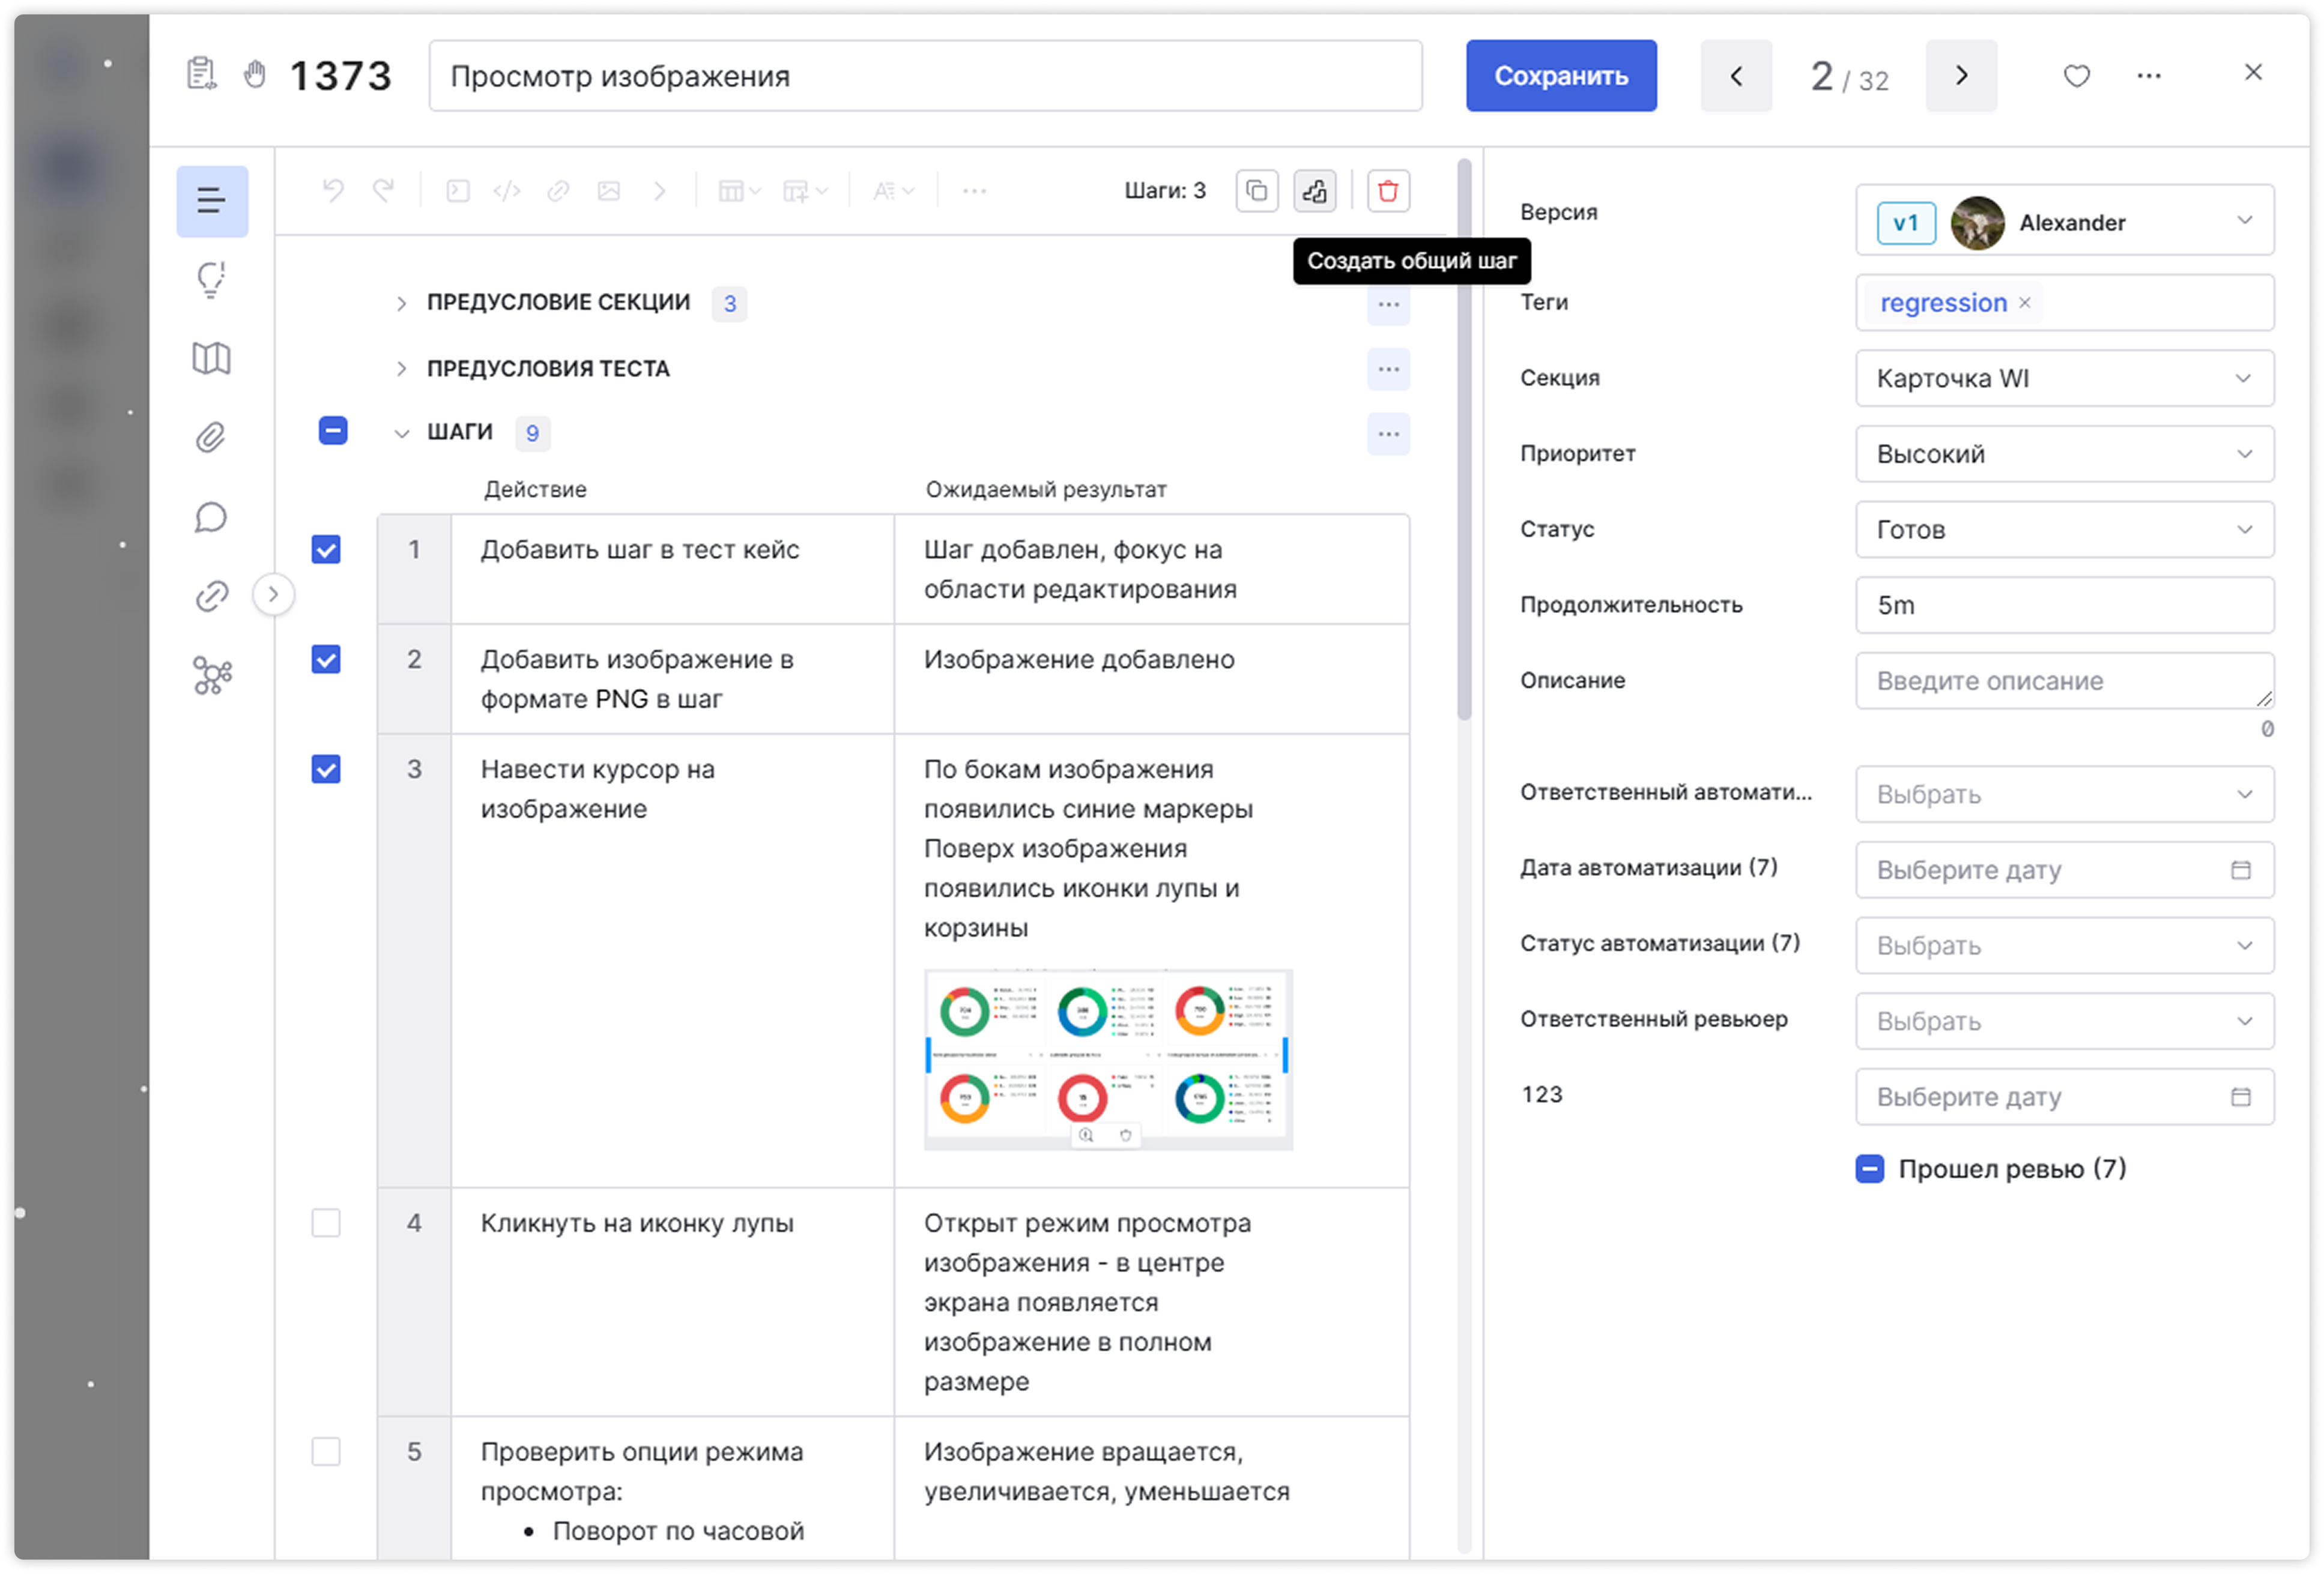2324x1574 pixels.
Task: Edit the Продолжительность field
Action: [2065, 606]
